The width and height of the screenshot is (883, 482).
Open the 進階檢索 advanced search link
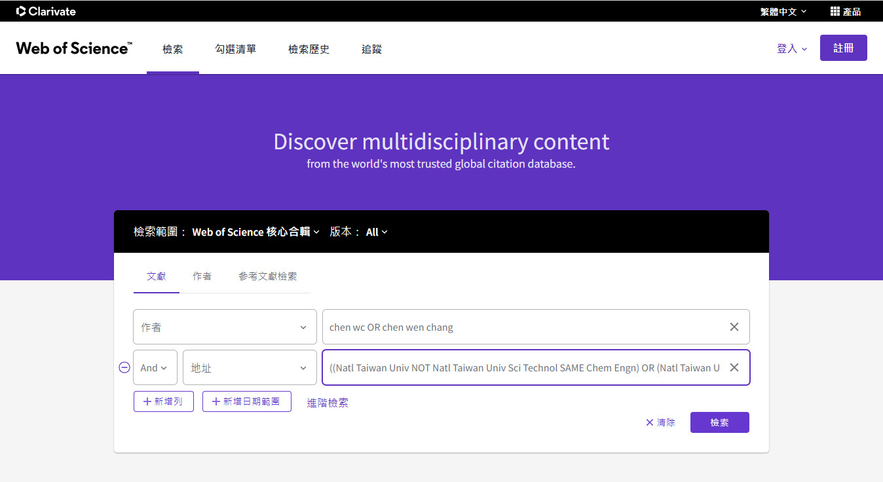pos(328,403)
